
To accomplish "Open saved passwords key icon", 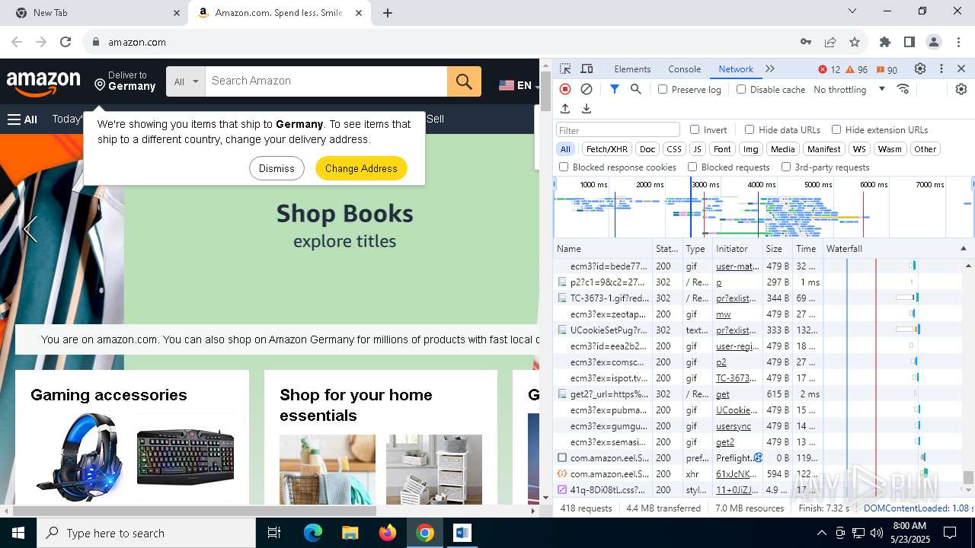I will click(806, 42).
